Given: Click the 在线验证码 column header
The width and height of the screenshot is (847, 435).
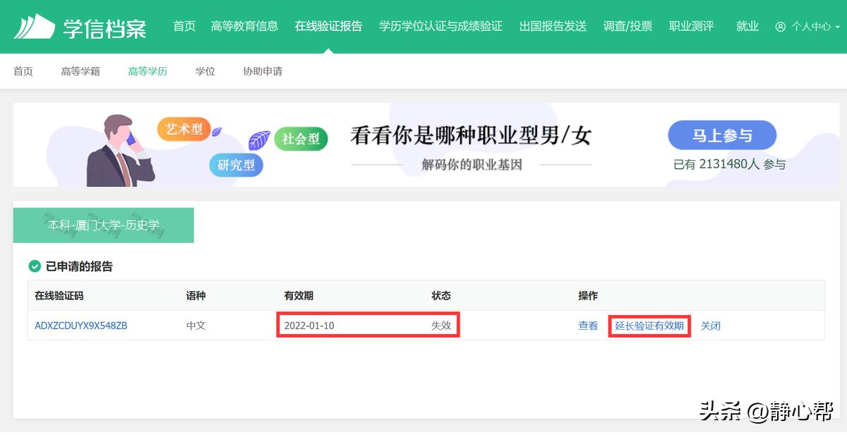Looking at the screenshot, I should point(59,295).
